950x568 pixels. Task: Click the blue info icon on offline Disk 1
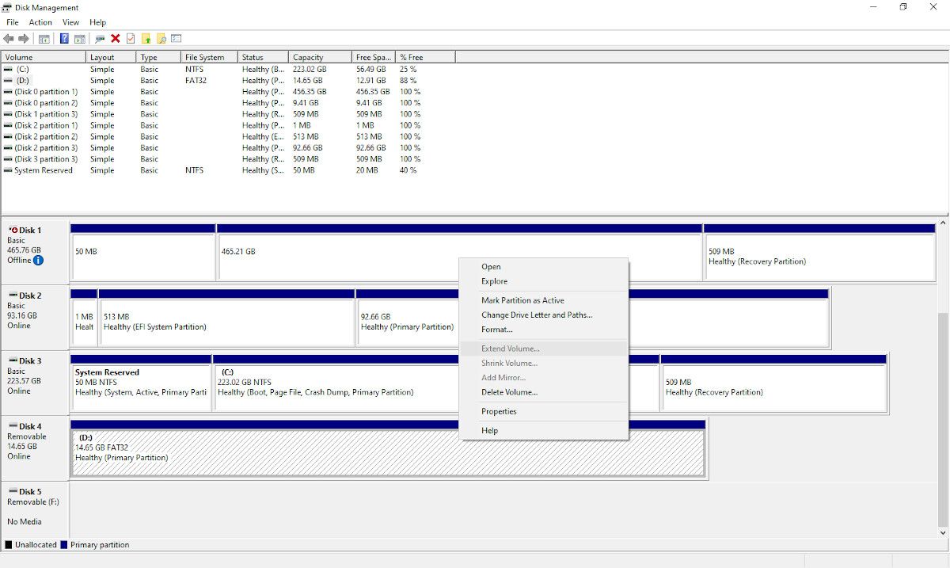(36, 260)
